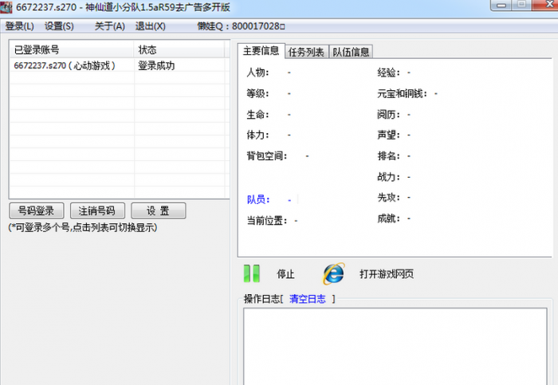Click the blue 队员 link

coord(258,199)
